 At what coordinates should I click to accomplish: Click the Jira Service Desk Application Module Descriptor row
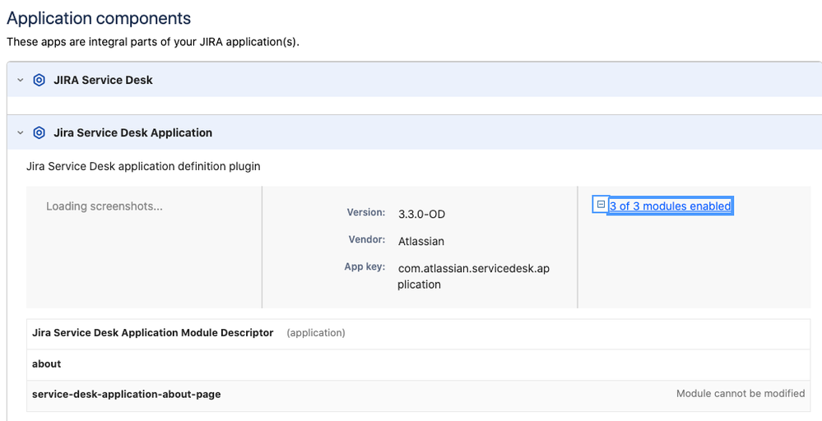click(153, 333)
